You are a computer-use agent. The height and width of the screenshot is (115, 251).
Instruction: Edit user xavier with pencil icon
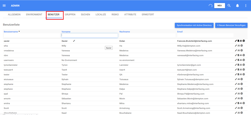[x=236, y=41]
